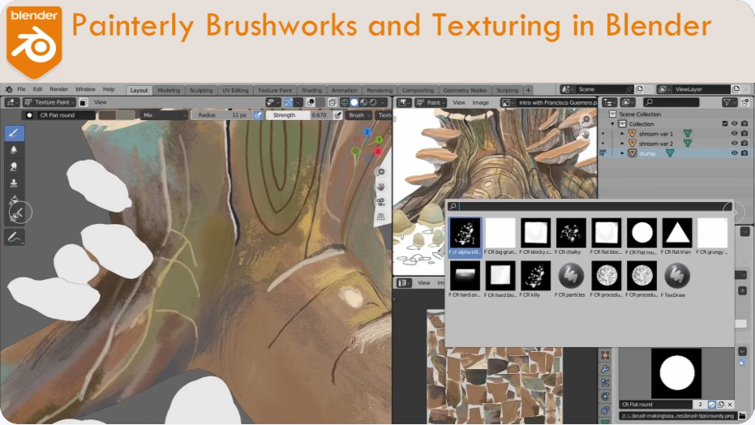Open the folder icon beside roundy.png path

coord(741,415)
